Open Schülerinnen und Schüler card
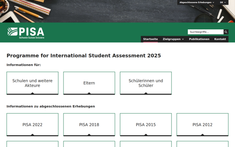Screen dimensions: 235x147 click(146, 83)
